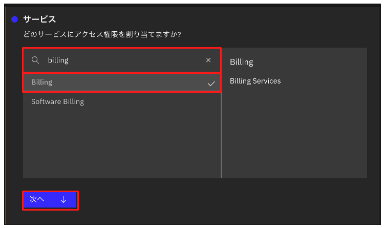Screen dimensions: 385x228
Task: Click the magnifier search icon
Action: (x=35, y=60)
